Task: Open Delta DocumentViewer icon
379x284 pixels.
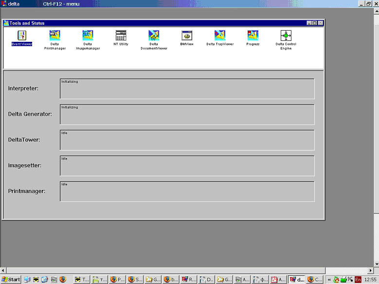Action: (154, 35)
